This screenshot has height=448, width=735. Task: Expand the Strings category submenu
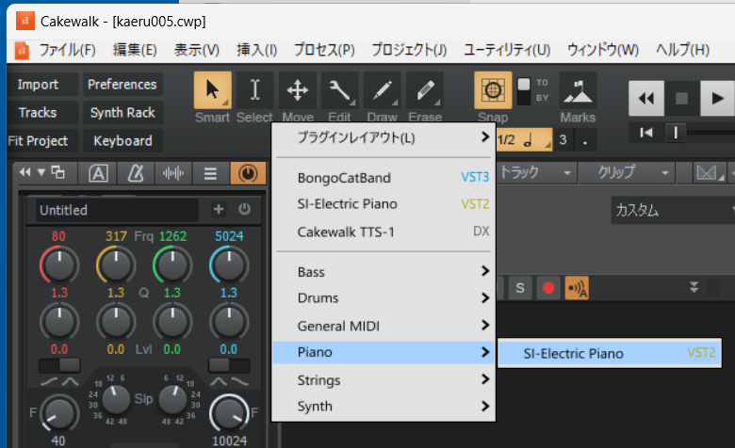tap(384, 380)
